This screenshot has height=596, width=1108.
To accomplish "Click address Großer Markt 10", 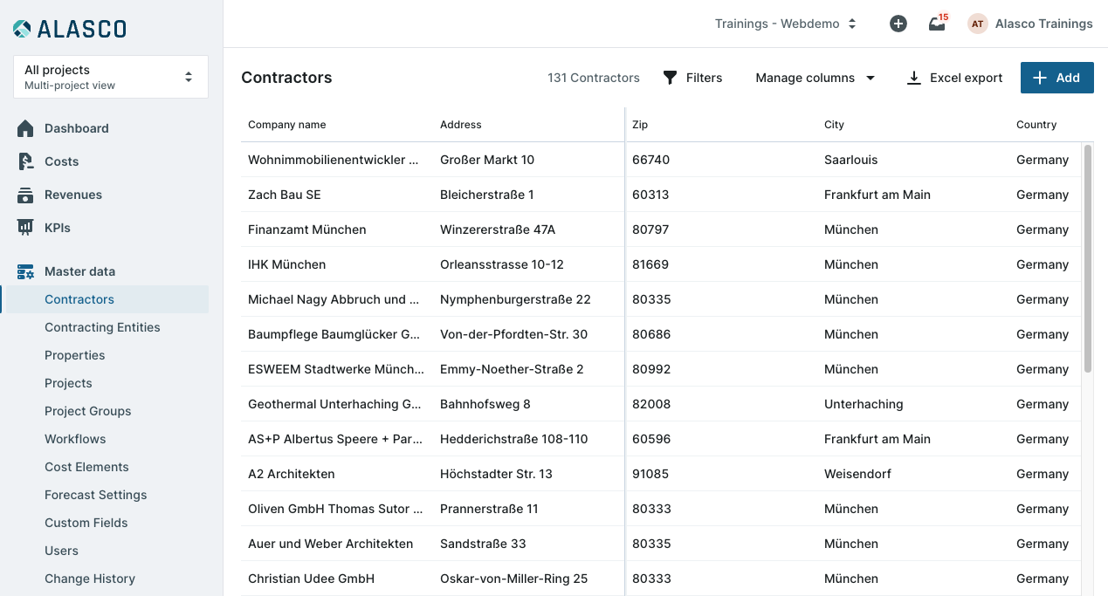I will pyautogui.click(x=487, y=160).
